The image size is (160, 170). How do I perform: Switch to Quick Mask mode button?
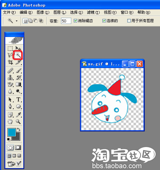click(18, 147)
